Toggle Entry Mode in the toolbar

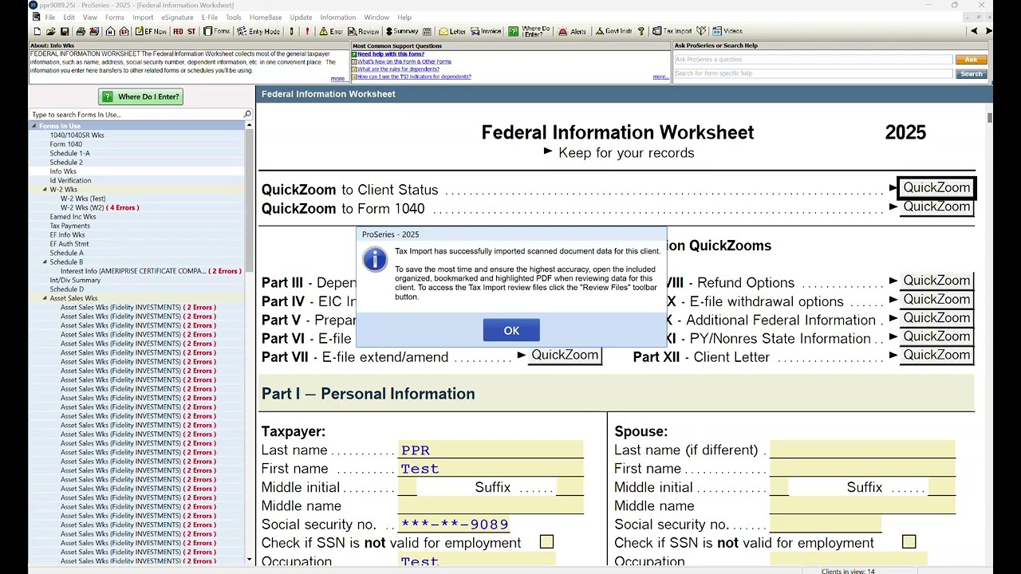(x=258, y=31)
